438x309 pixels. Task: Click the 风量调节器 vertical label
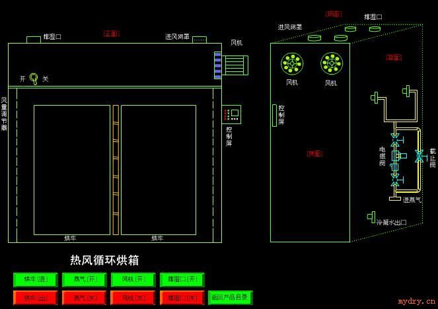(4, 114)
